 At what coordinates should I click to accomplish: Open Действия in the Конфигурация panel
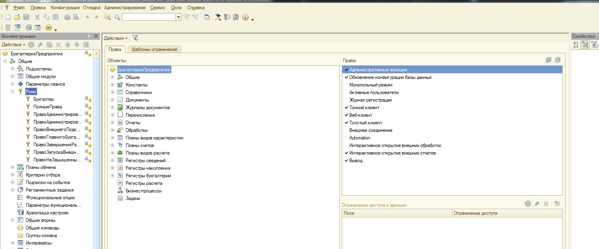tap(13, 45)
